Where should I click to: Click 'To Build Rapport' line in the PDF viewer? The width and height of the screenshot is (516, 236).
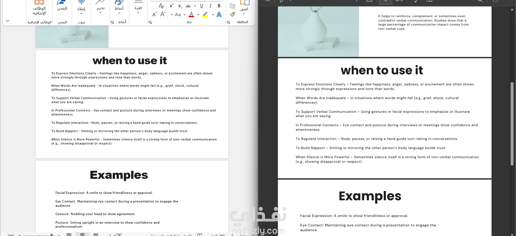pyautogui.click(x=371, y=148)
